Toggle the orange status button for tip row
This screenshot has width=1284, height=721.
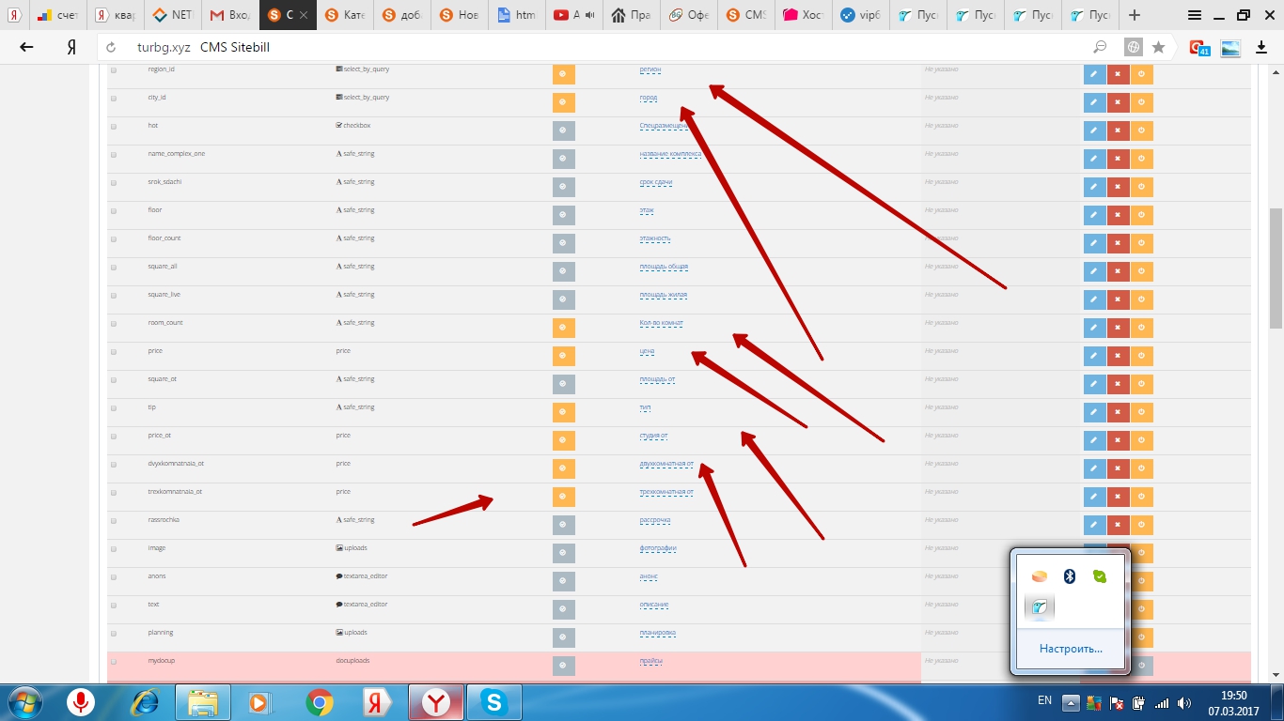(x=563, y=412)
